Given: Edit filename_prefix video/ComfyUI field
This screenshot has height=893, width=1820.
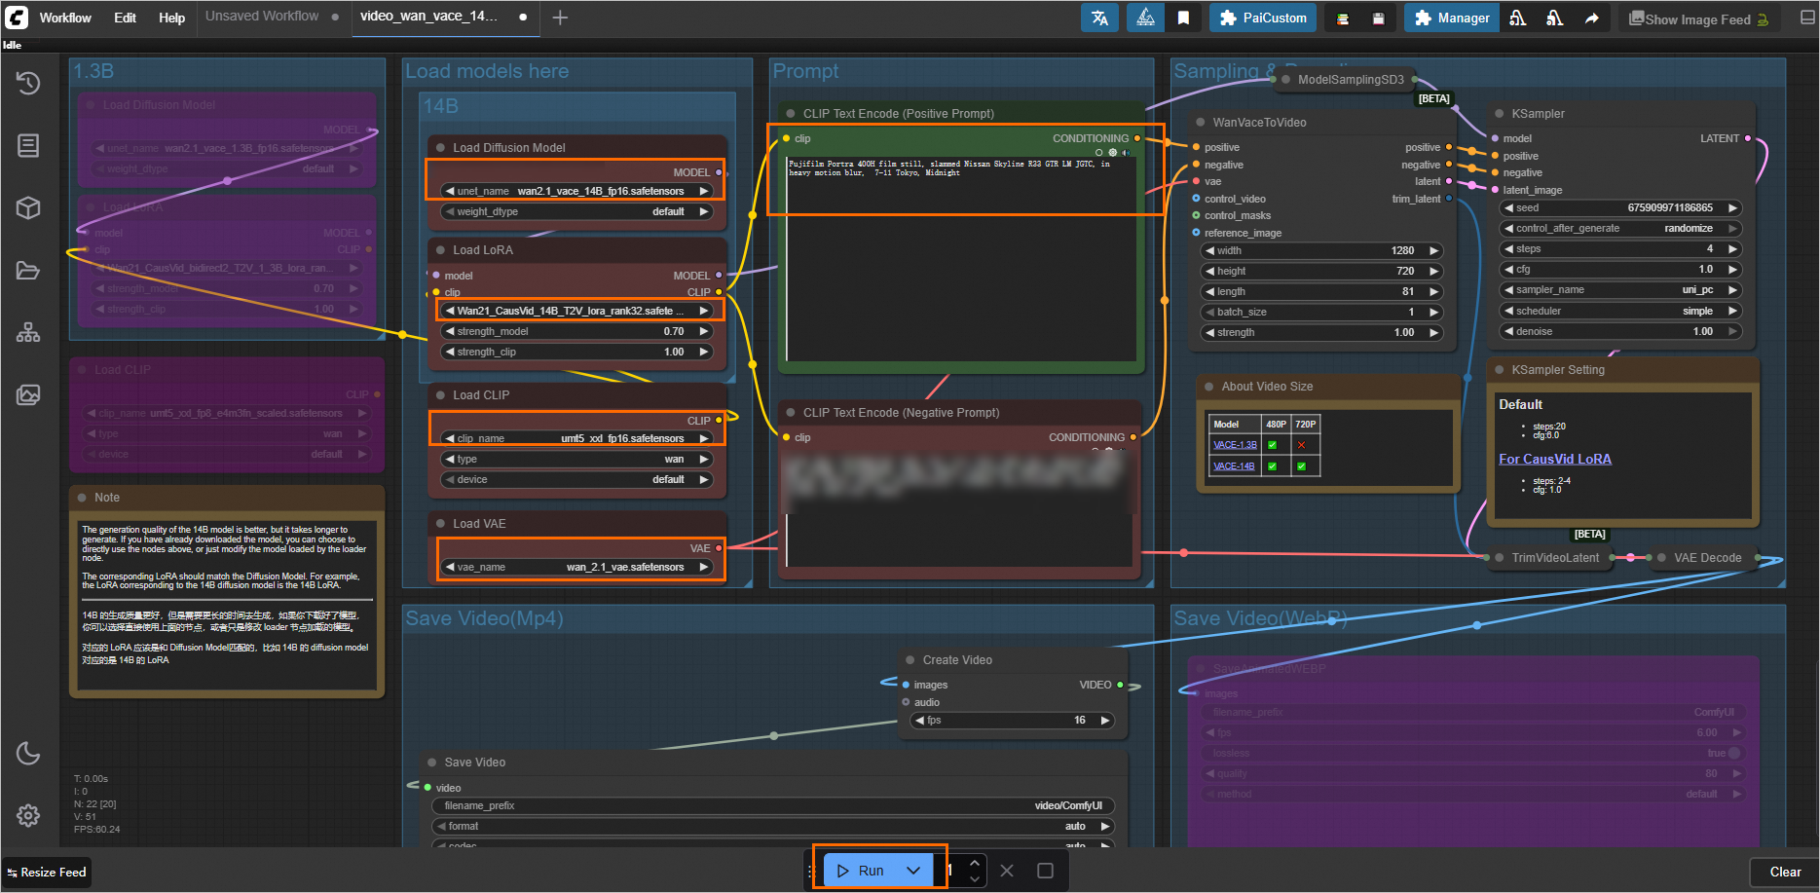Looking at the screenshot, I should point(773,805).
